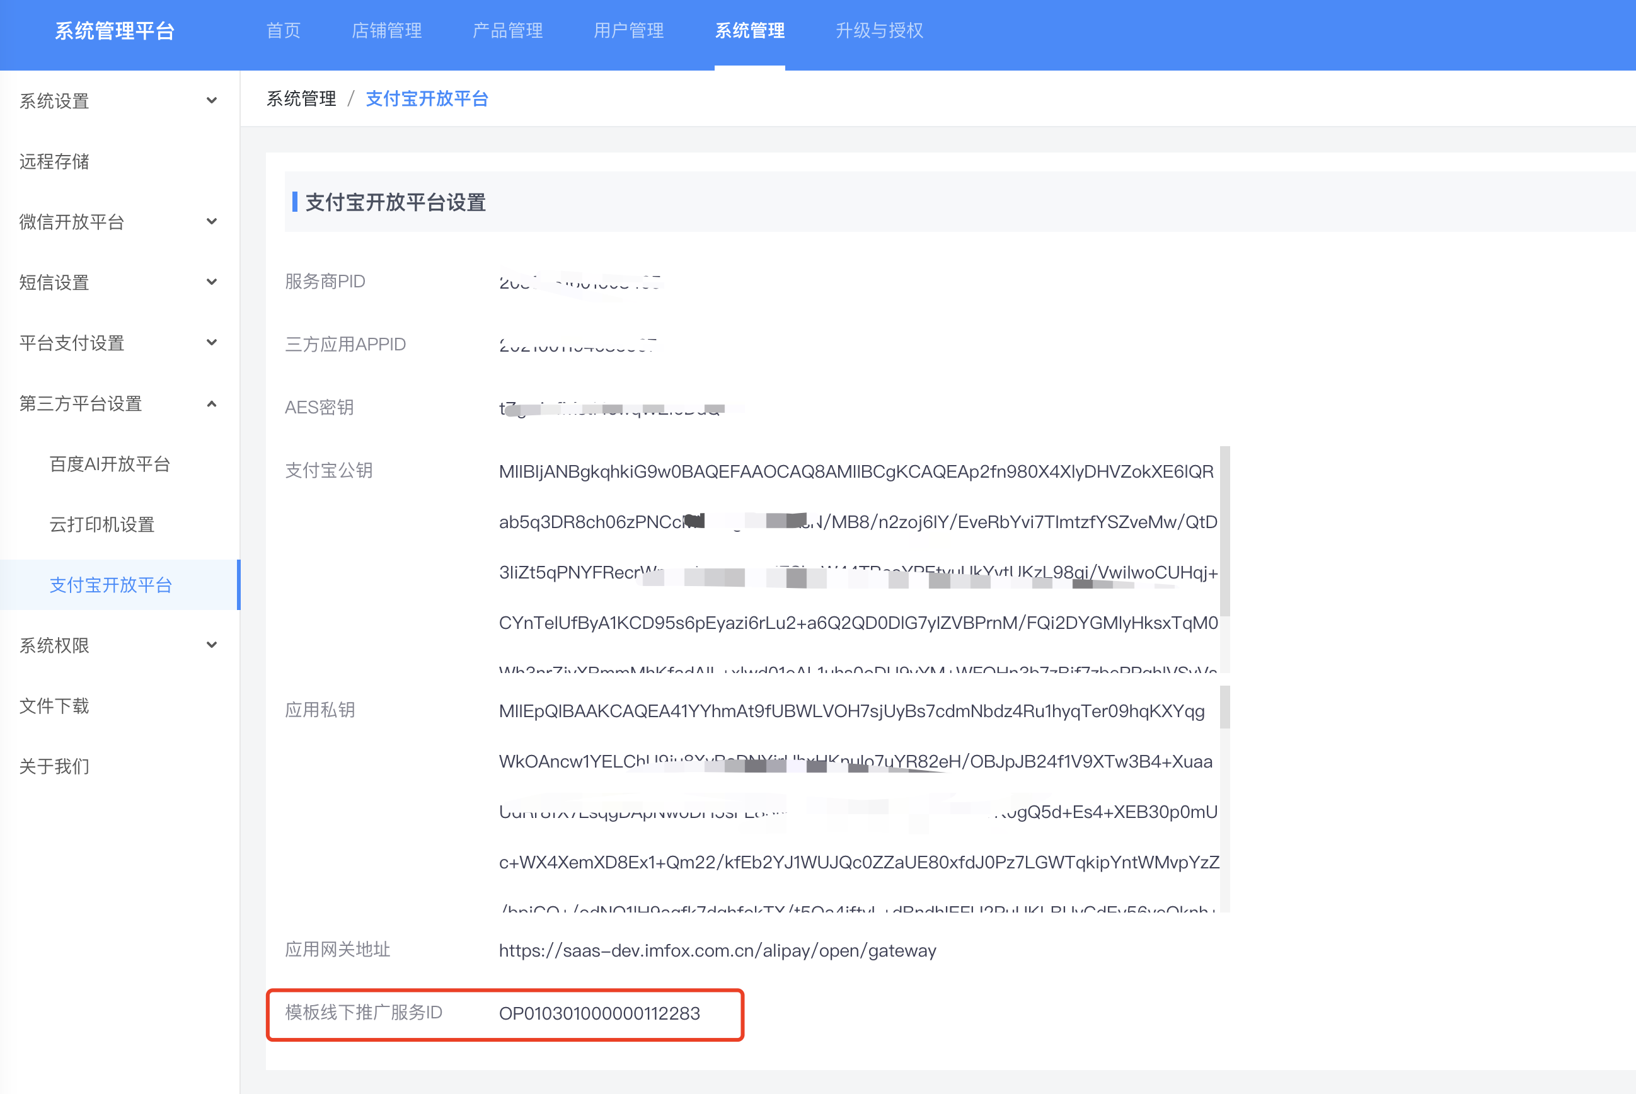Select the 升级与授权 top tab

pyautogui.click(x=879, y=31)
